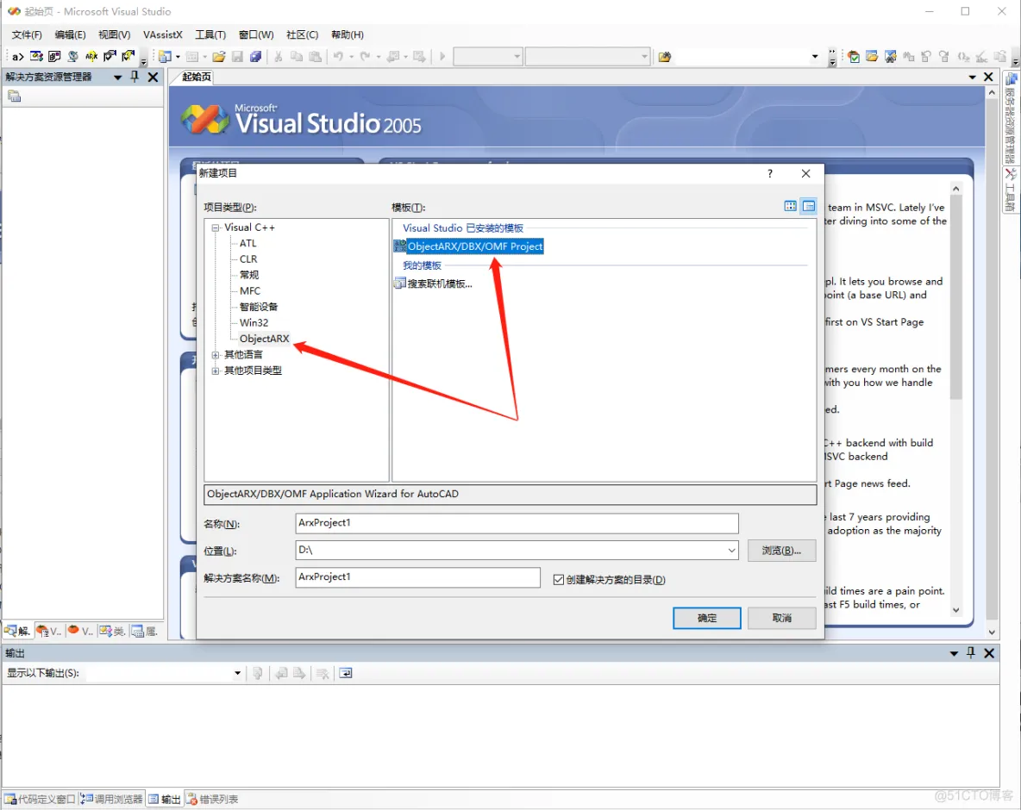Viewport: 1021px width, 810px height.
Task: Switch to large icons view in dialog
Action: pyautogui.click(x=791, y=206)
